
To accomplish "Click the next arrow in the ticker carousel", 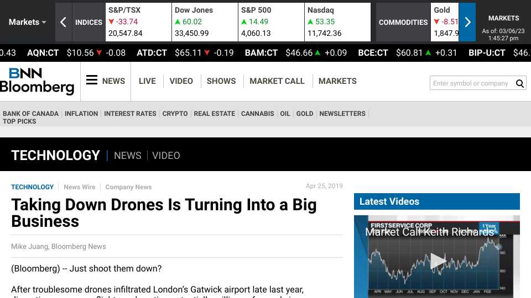I will (x=467, y=22).
